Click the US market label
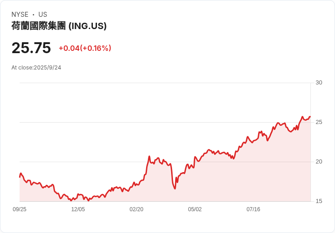The image size is (335, 233). [43, 15]
